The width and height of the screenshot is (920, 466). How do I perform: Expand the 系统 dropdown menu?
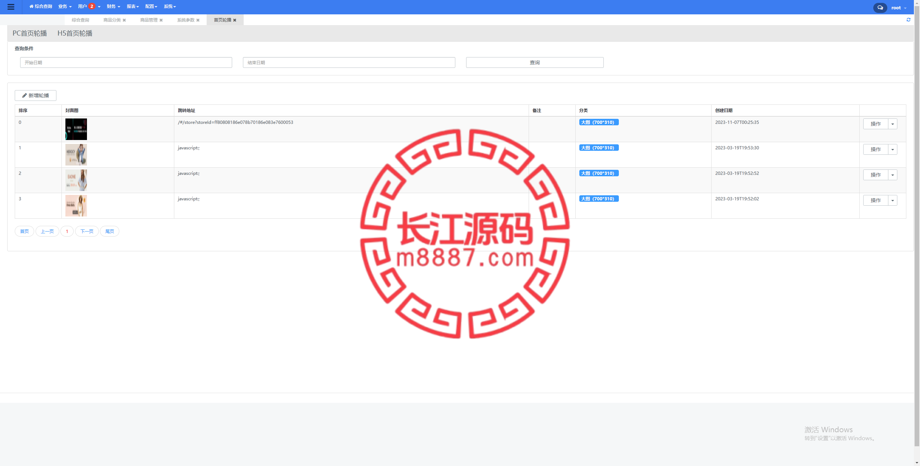(170, 6)
